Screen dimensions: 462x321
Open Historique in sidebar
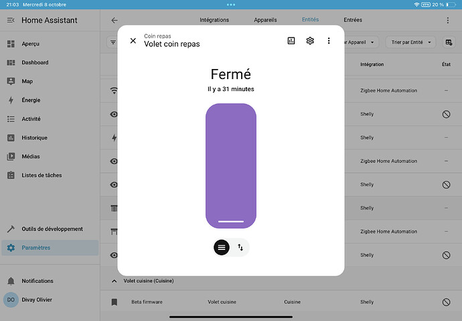[50, 137]
